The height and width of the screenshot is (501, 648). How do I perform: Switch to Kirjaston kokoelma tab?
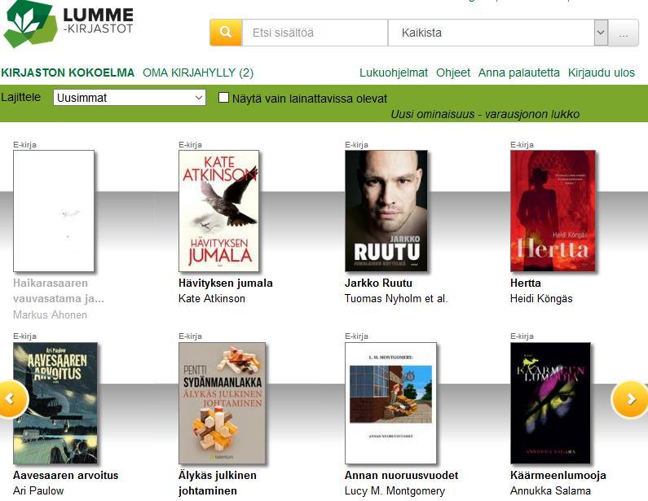click(68, 73)
